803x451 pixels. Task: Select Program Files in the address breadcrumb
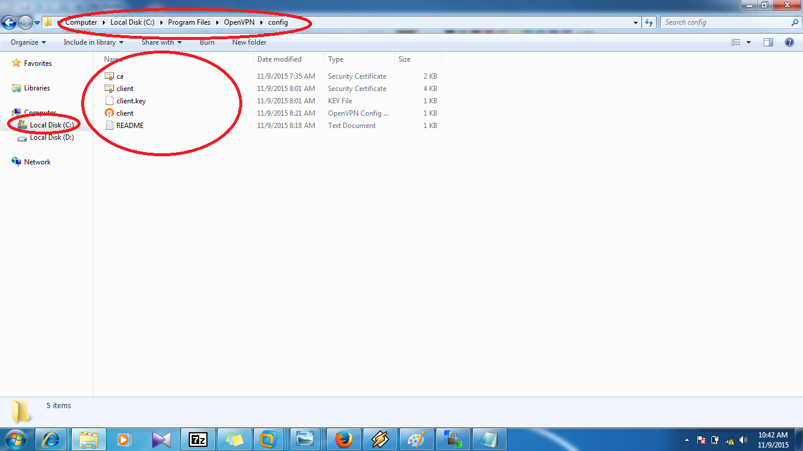pos(189,22)
